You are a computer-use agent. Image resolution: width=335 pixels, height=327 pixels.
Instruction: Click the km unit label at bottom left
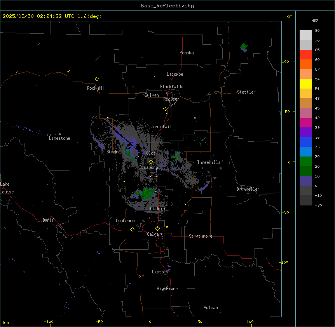point(6,322)
